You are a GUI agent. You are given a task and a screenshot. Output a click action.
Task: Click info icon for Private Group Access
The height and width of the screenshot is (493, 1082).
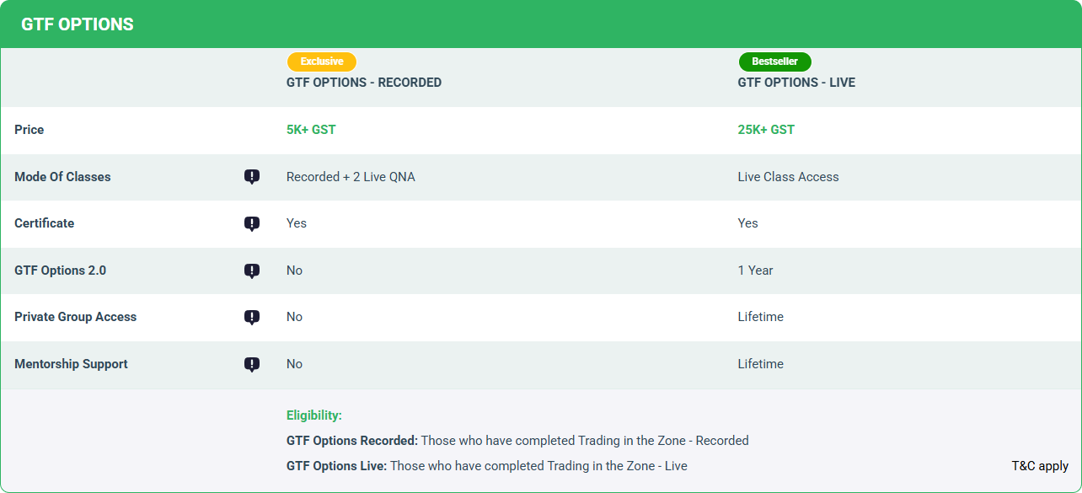coord(251,317)
